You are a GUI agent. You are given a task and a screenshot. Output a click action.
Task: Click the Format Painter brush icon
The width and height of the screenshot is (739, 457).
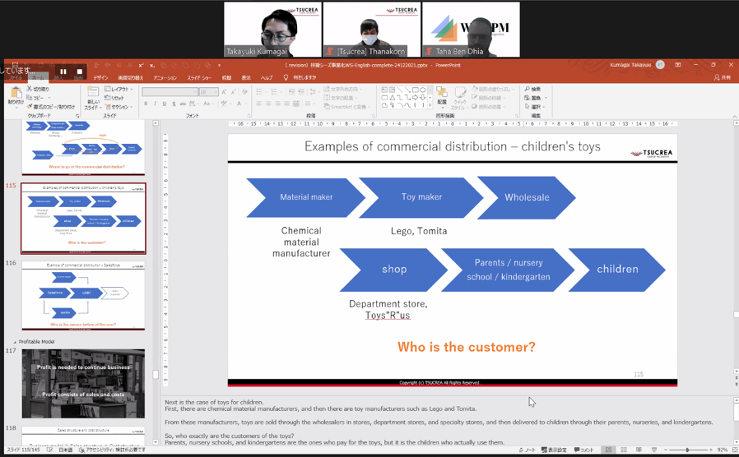[x=30, y=107]
